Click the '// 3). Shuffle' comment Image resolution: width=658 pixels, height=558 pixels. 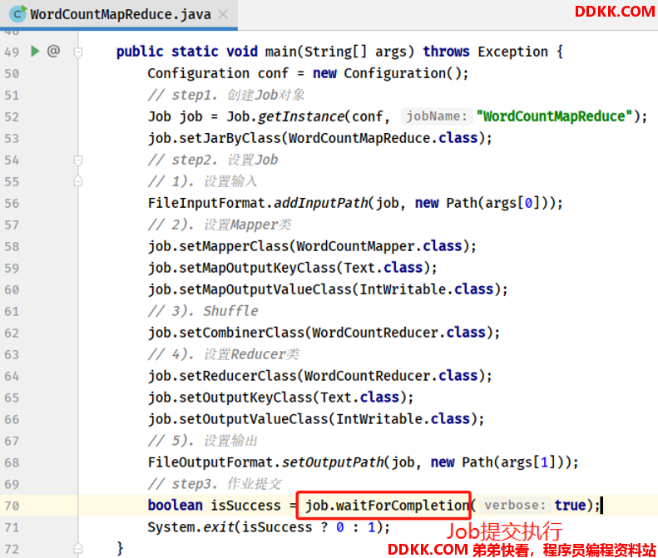tap(203, 311)
